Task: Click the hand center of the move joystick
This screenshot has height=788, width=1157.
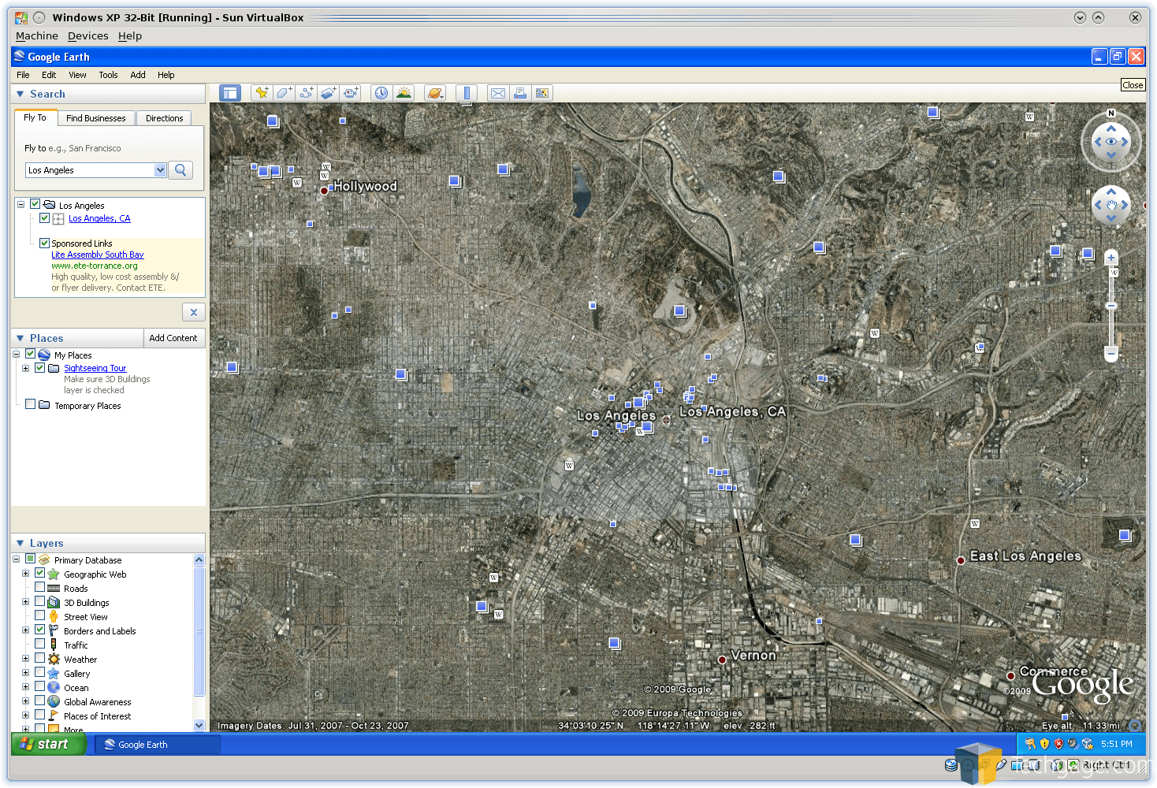Action: (1111, 205)
